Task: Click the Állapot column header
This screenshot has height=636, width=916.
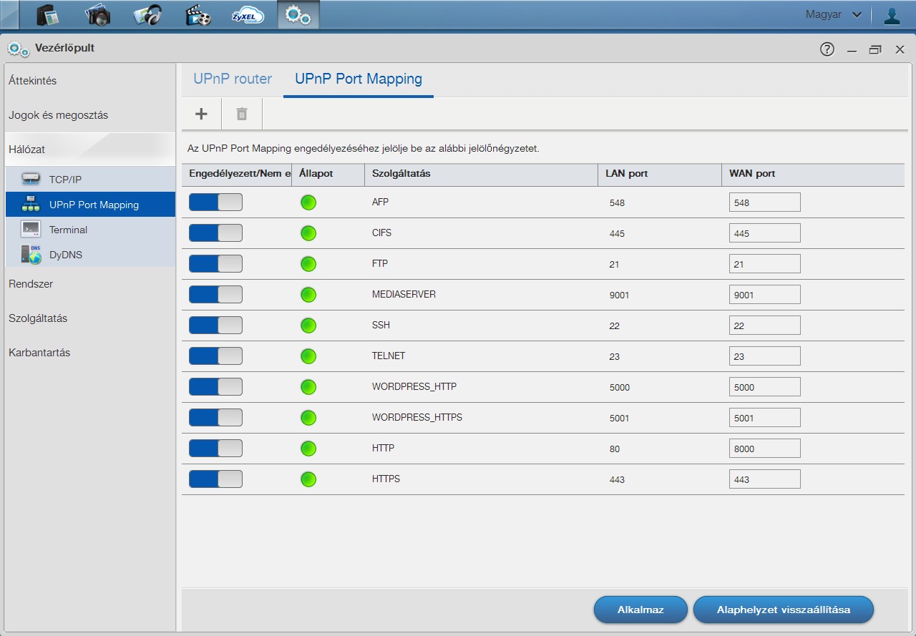Action: (x=328, y=174)
